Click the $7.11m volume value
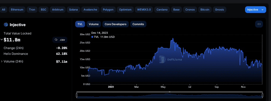 (61, 61)
